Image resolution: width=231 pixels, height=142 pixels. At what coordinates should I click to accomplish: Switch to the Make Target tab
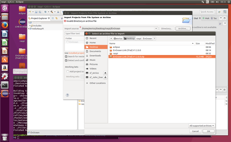tap(206, 18)
